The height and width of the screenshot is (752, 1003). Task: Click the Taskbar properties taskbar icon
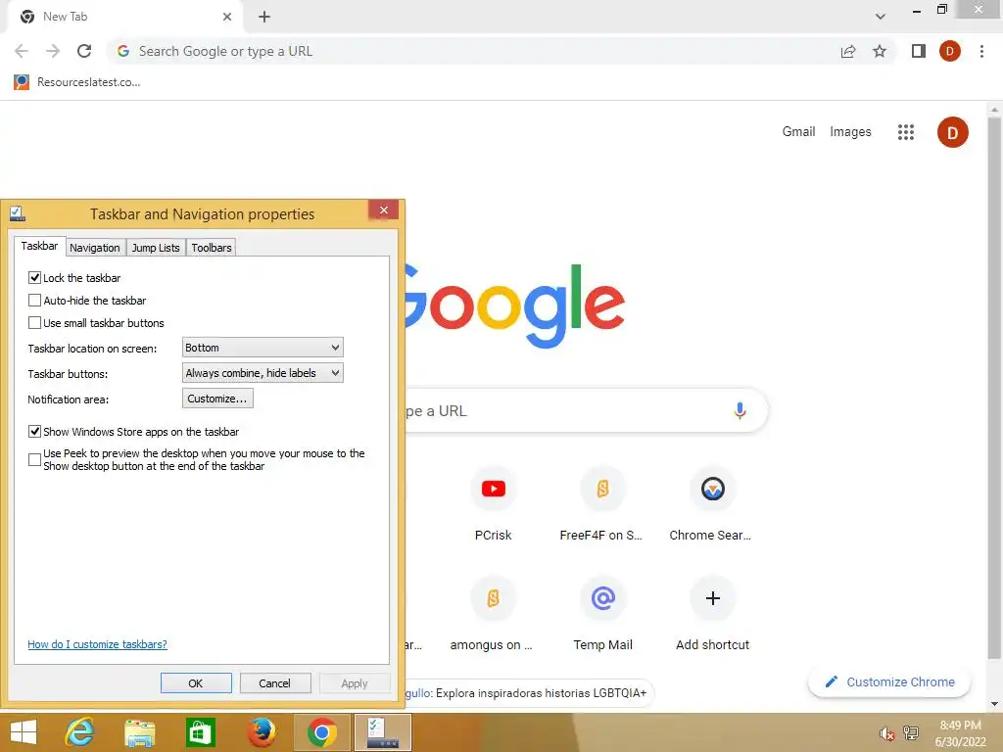tap(383, 732)
